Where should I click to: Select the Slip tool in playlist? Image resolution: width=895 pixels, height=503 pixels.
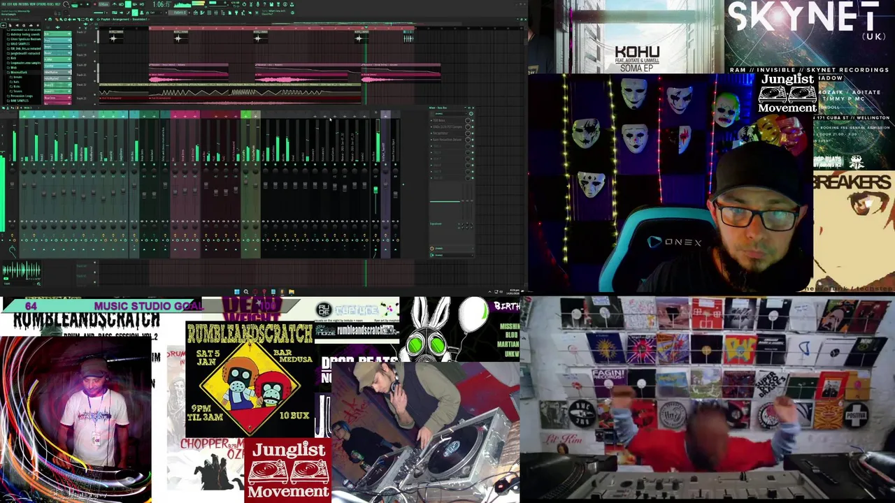[74, 20]
